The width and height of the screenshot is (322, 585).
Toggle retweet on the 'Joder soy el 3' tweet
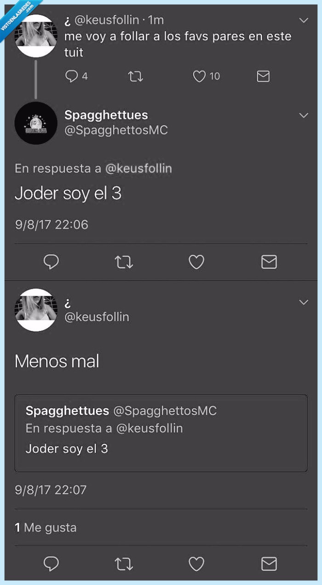(x=124, y=261)
